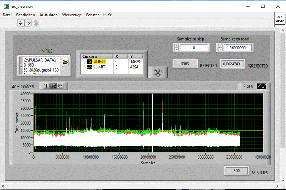Click the red Abort Execution button
The height and width of the screenshot is (190, 286).
(x=36, y=23)
